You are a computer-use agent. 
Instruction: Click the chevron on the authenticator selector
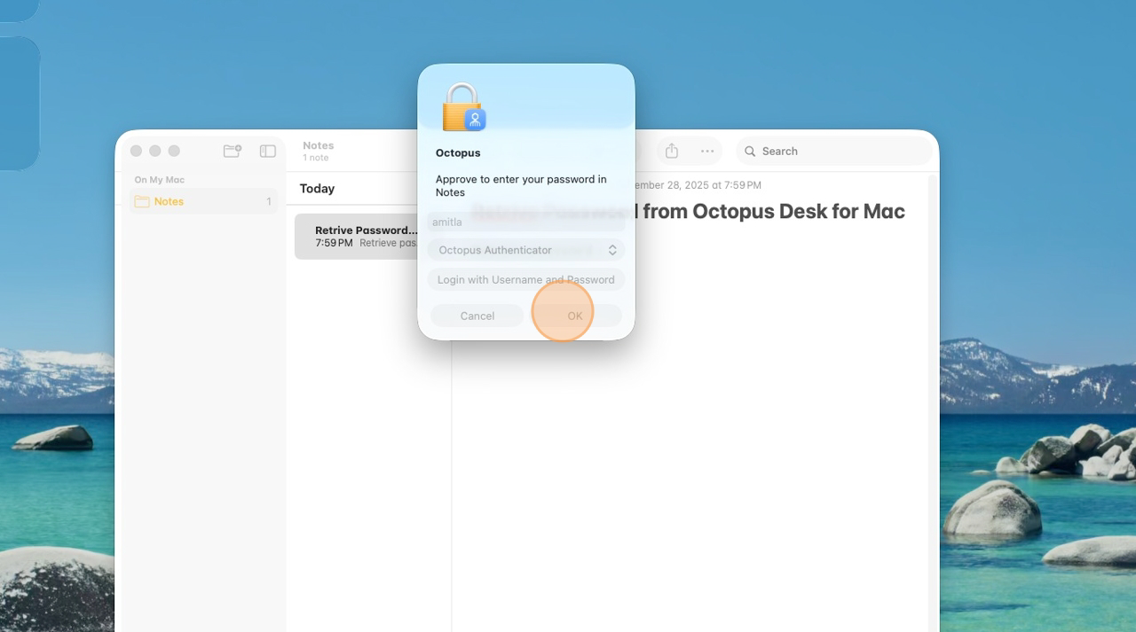click(x=611, y=249)
